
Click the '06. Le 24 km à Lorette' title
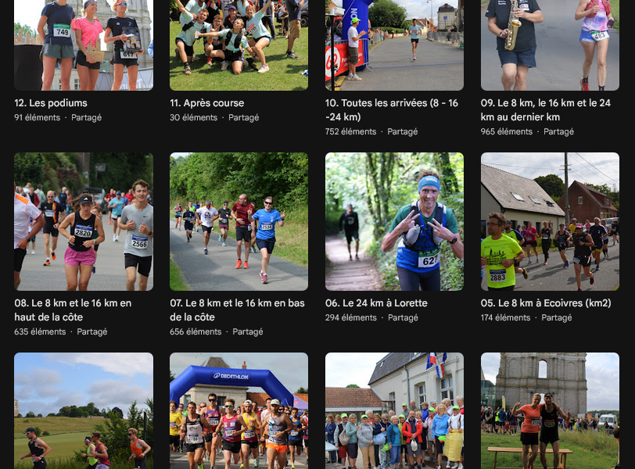click(376, 303)
